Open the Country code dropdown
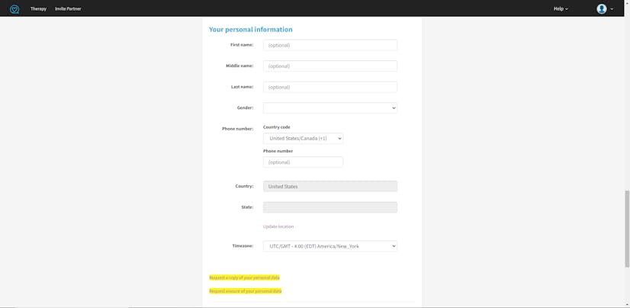The image size is (630, 308). pos(303,138)
